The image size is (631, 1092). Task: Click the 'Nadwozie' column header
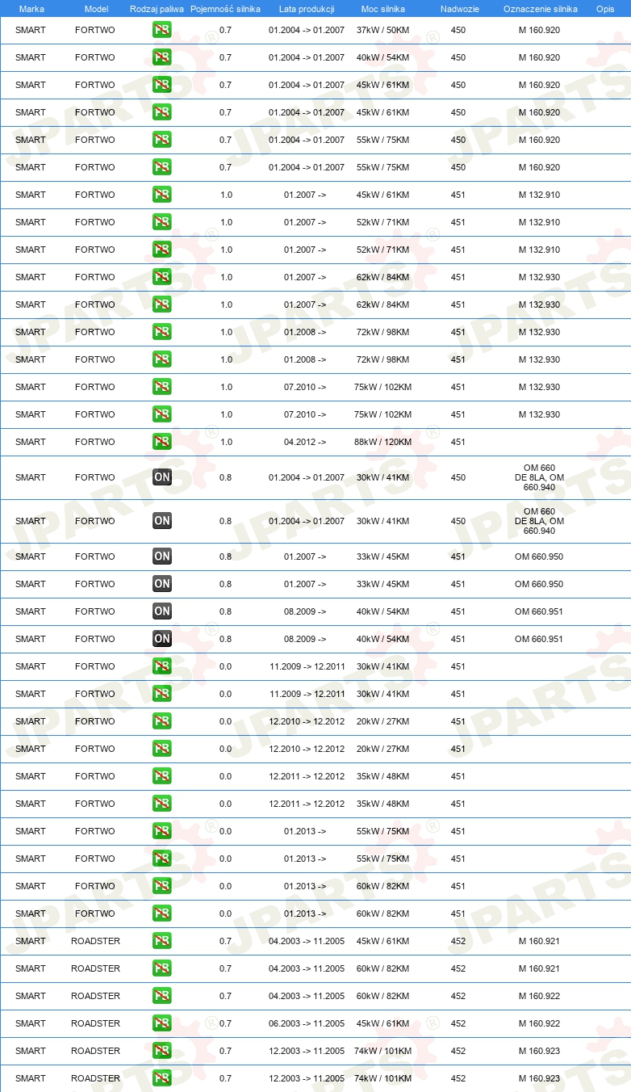click(459, 9)
